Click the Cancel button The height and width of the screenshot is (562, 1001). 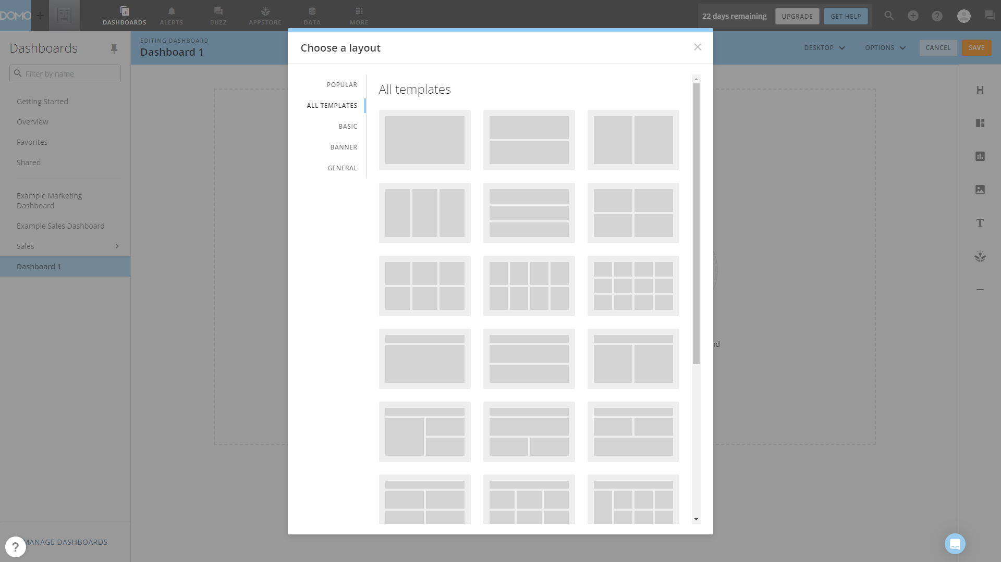click(938, 47)
